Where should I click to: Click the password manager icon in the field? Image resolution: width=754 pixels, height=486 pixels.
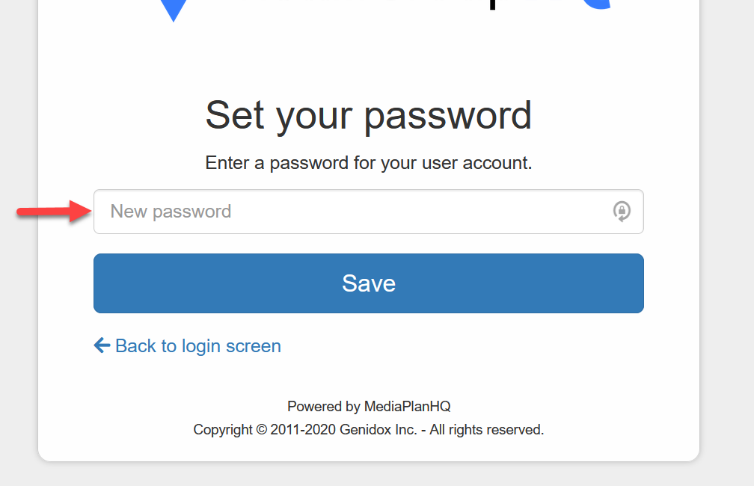click(622, 212)
